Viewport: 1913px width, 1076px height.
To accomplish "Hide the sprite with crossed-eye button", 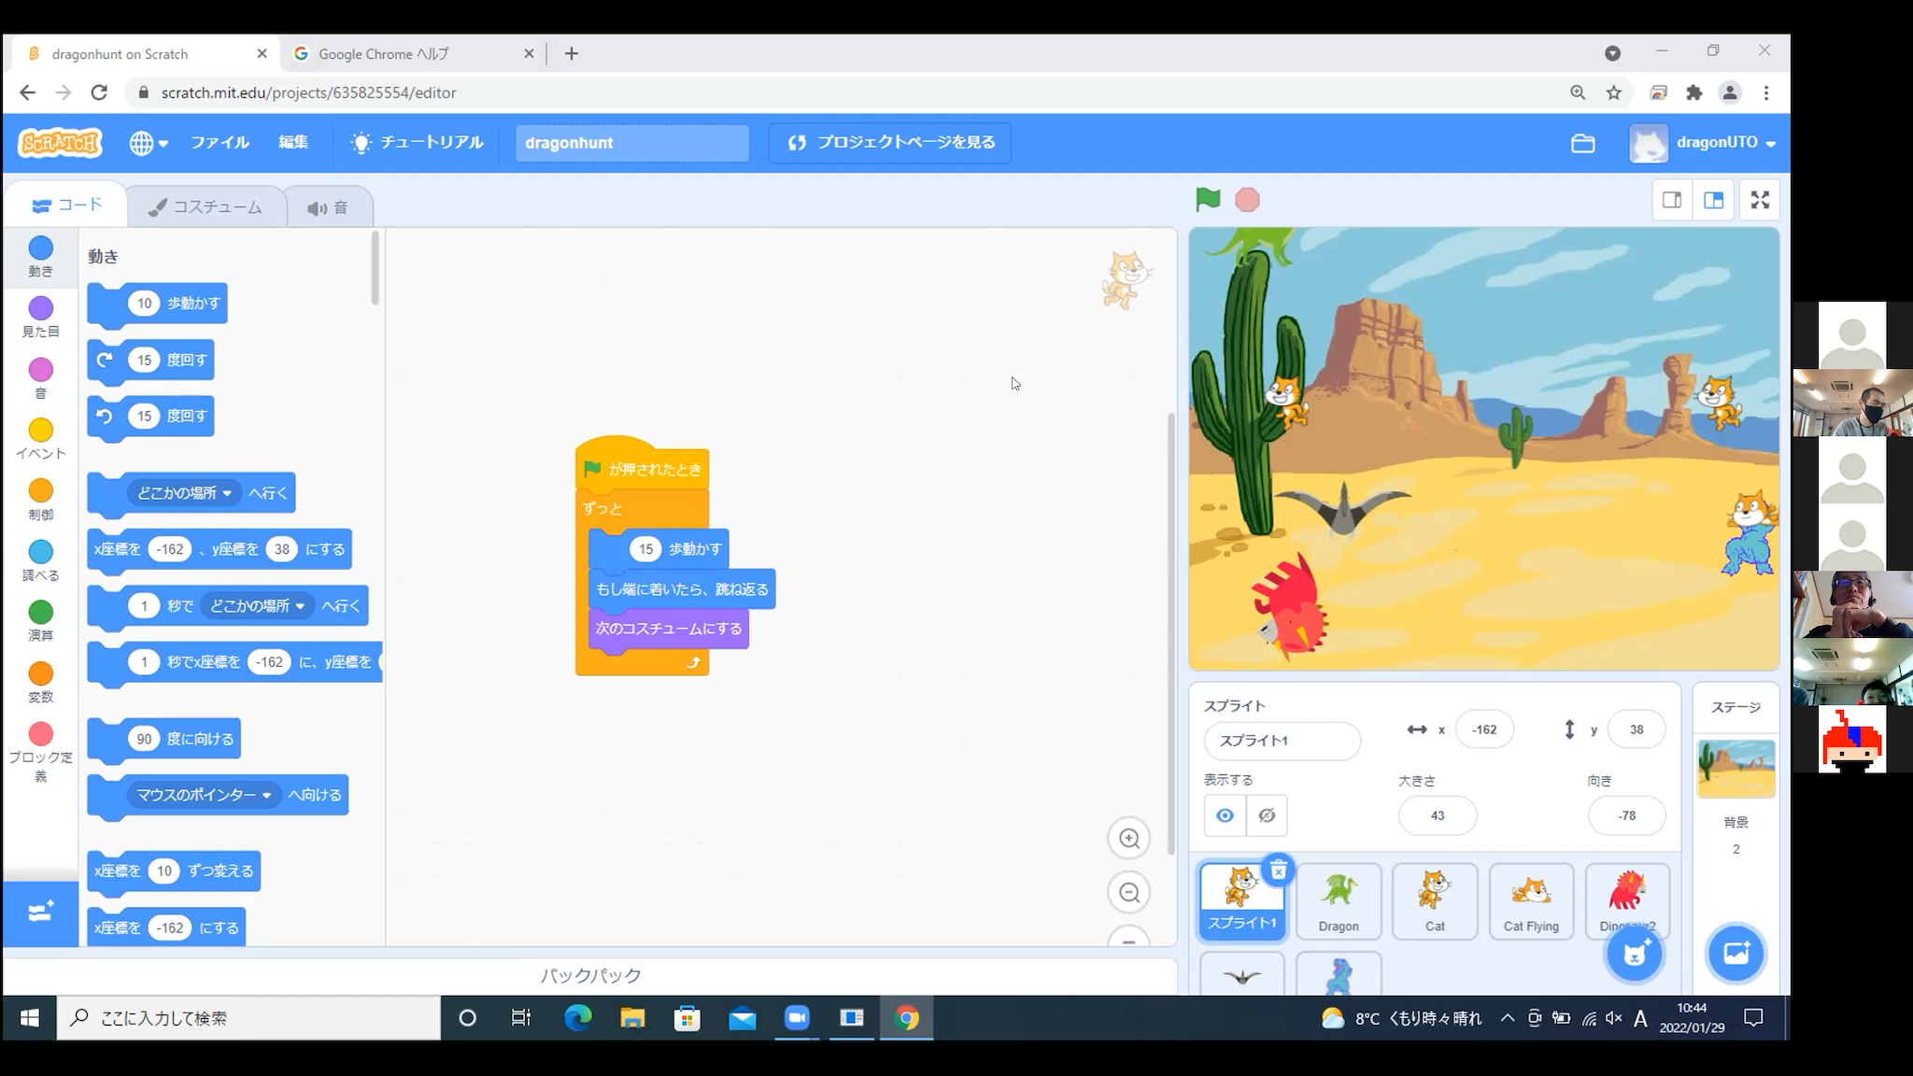I will [1267, 815].
